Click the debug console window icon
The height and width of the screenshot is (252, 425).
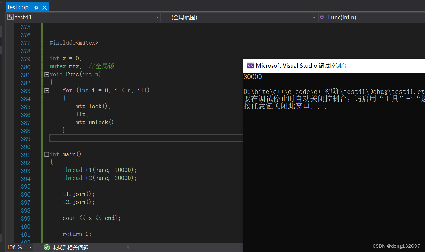coord(251,66)
